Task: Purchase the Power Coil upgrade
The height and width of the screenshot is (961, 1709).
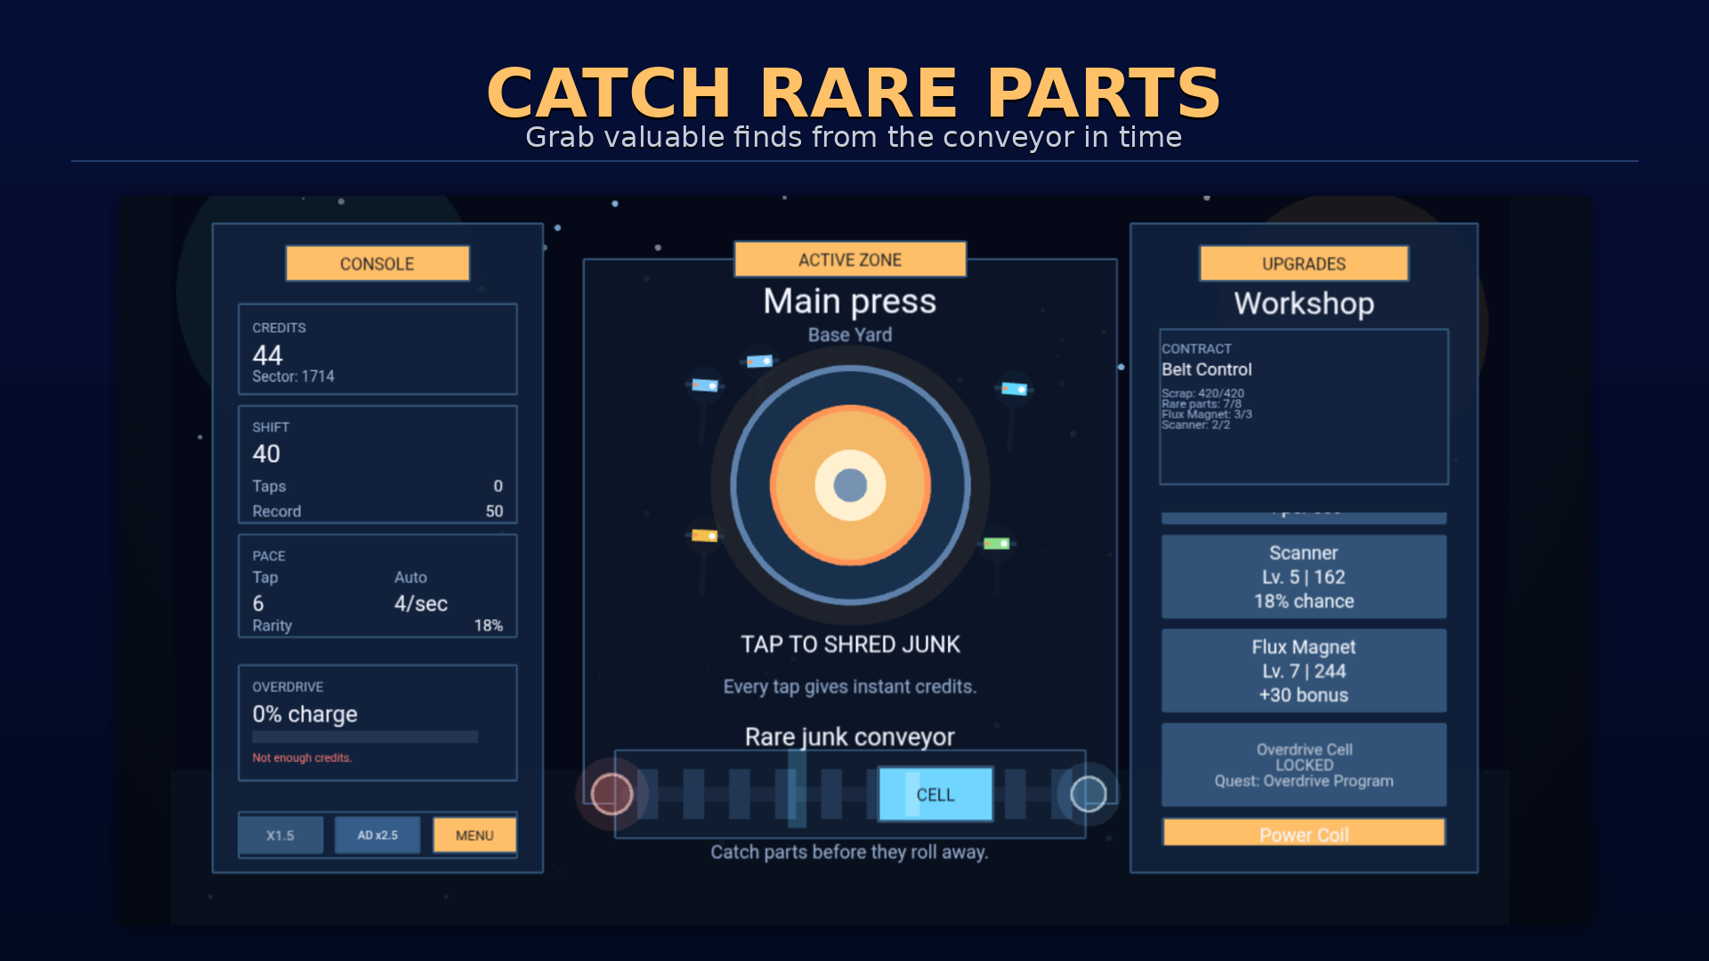Action: (1303, 833)
